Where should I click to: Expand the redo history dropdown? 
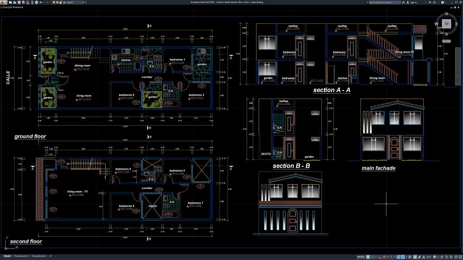[x=50, y=2]
